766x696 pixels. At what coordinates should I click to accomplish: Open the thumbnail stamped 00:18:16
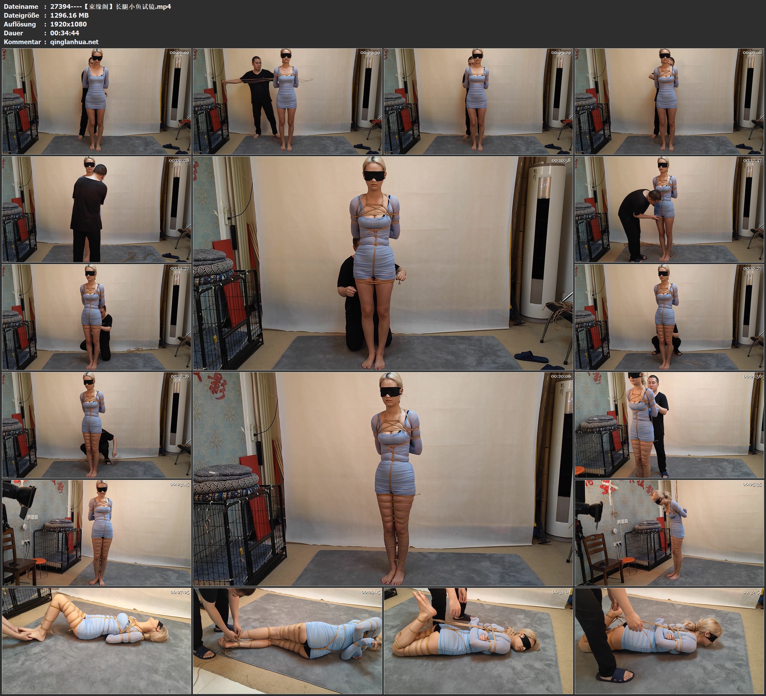97,425
